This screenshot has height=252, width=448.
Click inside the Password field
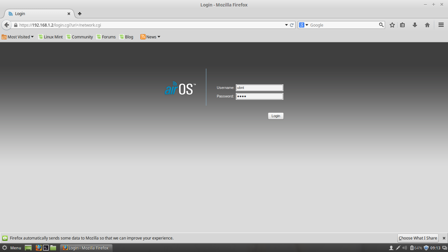tap(259, 96)
